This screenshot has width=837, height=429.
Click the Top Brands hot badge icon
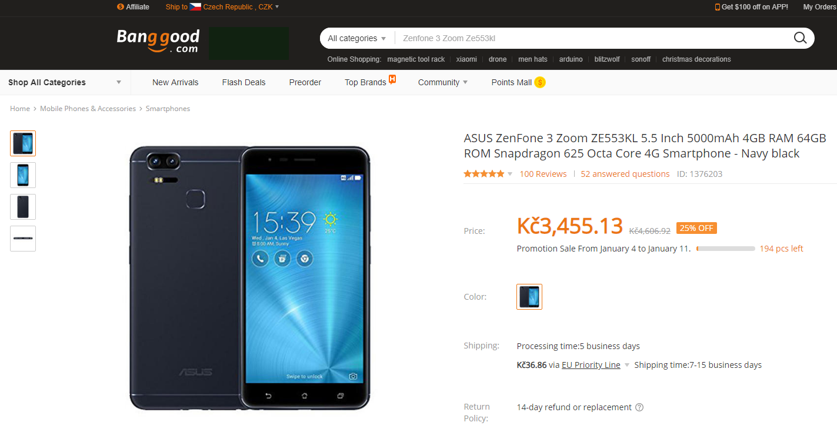(392, 79)
